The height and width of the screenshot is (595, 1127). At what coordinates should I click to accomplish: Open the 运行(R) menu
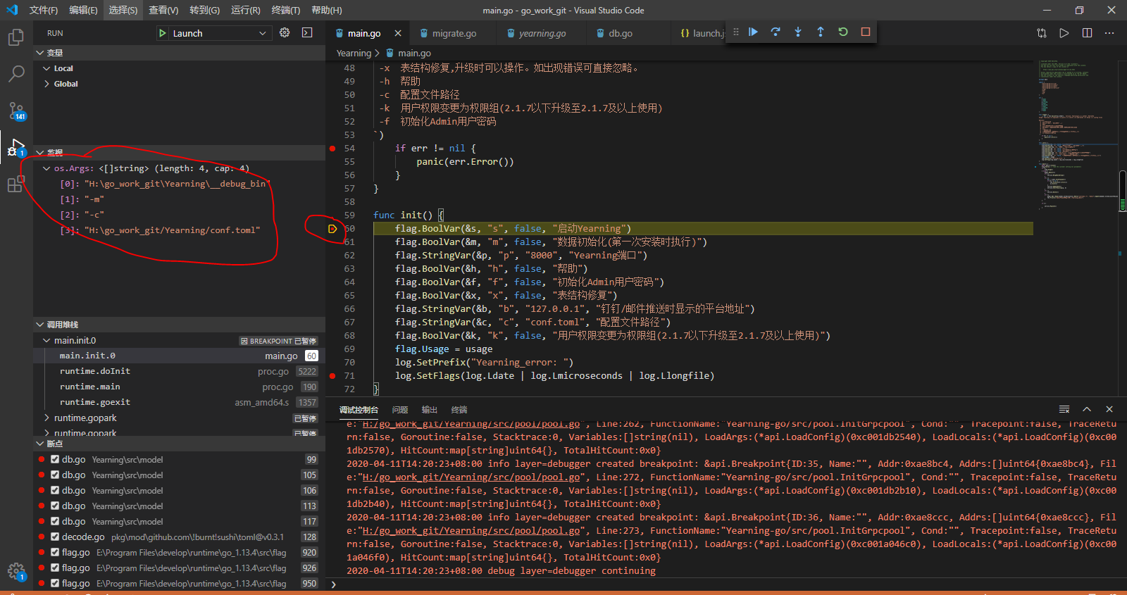coord(245,10)
